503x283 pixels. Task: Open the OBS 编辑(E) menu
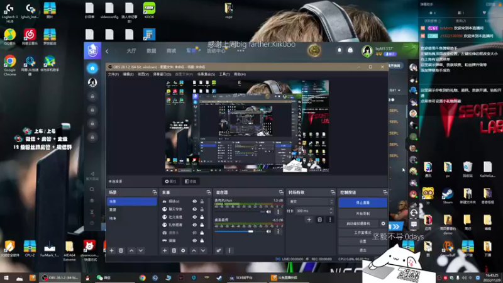tap(128, 74)
